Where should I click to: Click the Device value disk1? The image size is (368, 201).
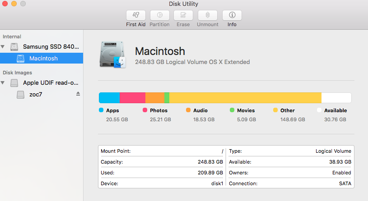pos(217,183)
